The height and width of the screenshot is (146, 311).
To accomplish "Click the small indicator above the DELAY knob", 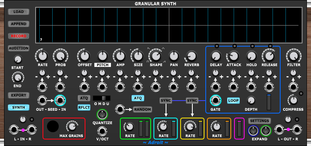I will click(216, 46).
